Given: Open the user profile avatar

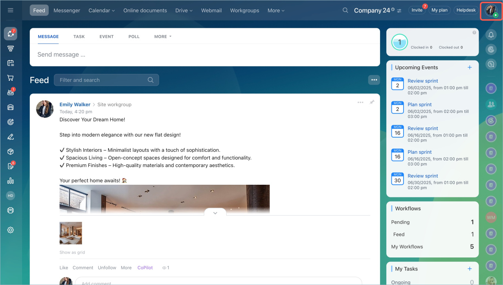Looking at the screenshot, I should coord(491,10).
